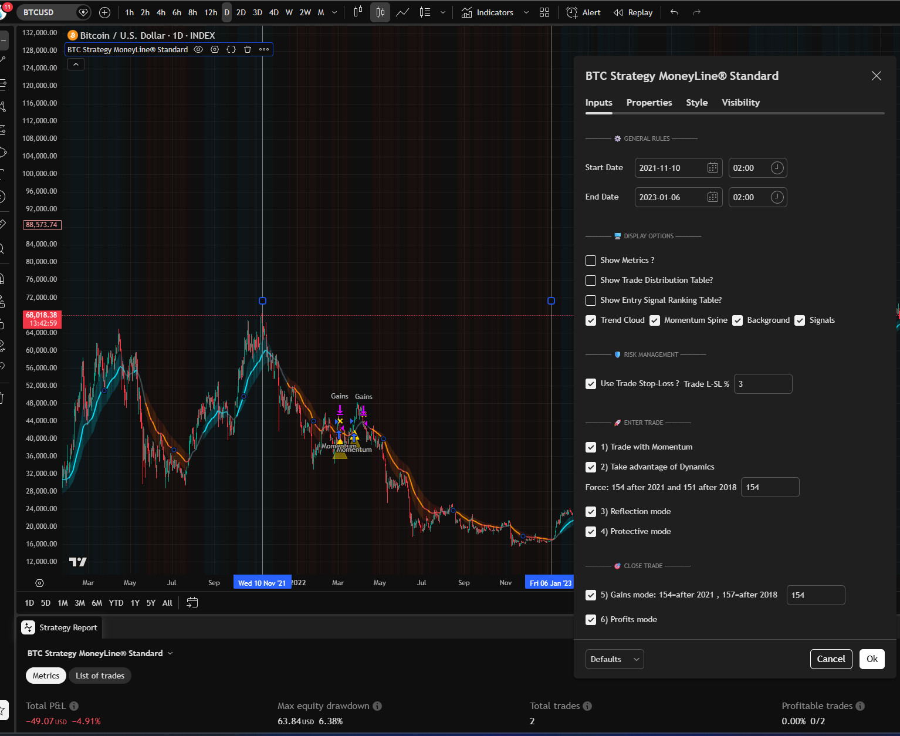Screen dimensions: 900x736
Task: Open Start Date time clock icon
Action: pos(777,168)
